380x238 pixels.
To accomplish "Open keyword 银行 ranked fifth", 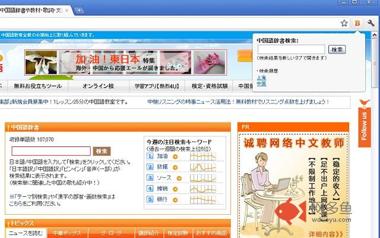I will (162, 199).
